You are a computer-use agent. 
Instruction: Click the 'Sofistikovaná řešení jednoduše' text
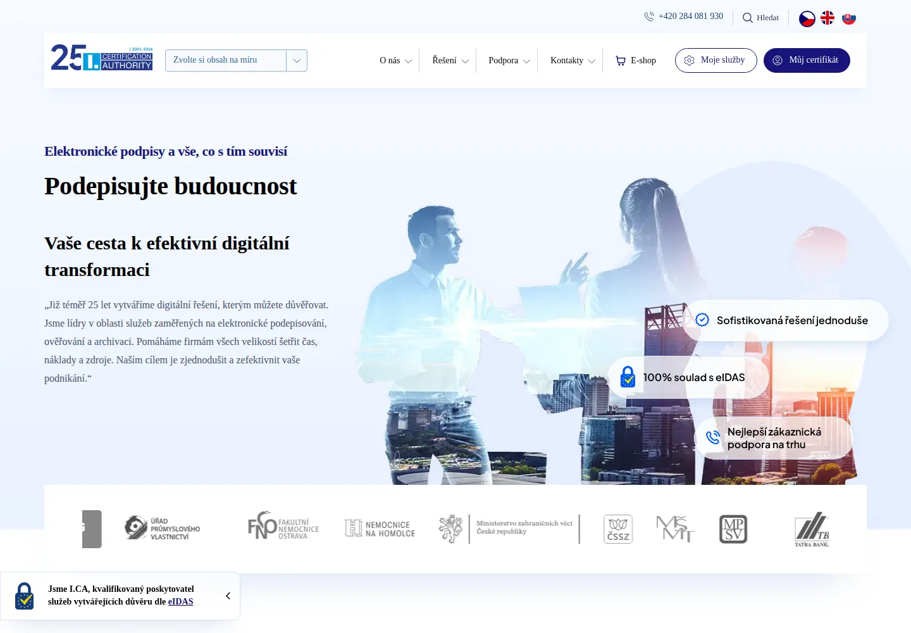[792, 320]
